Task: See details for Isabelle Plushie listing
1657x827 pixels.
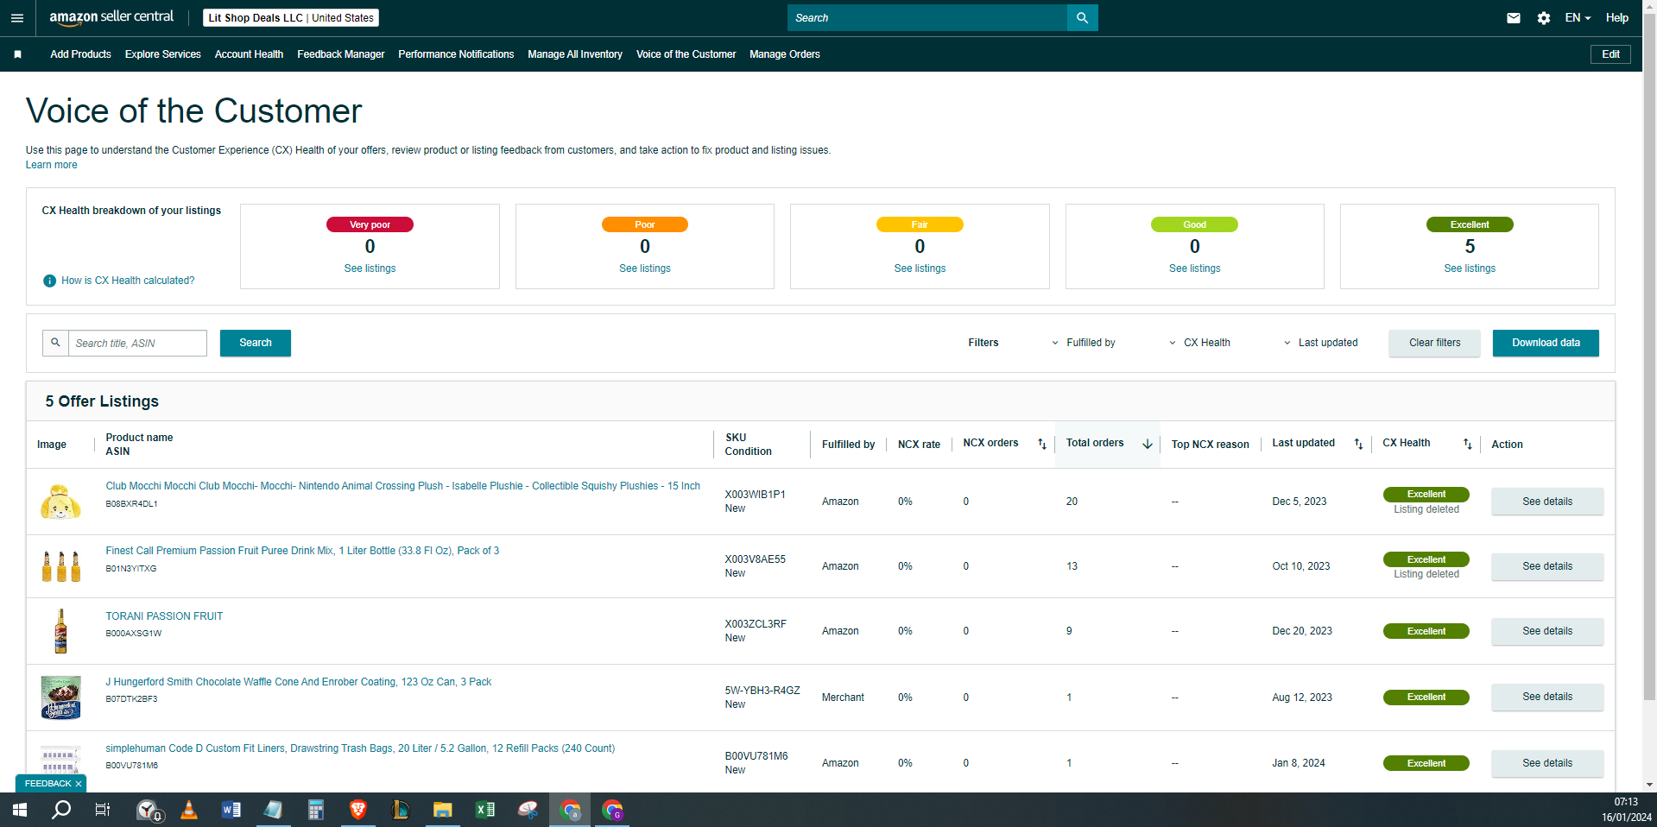Action: coord(1547,502)
